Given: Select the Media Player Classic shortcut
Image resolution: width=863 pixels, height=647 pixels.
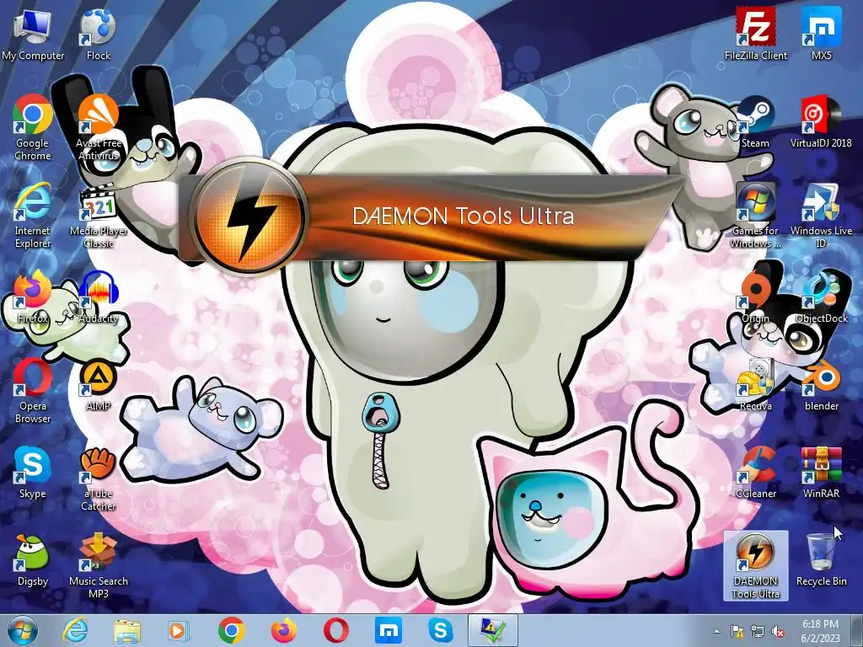Looking at the screenshot, I should coord(98,216).
